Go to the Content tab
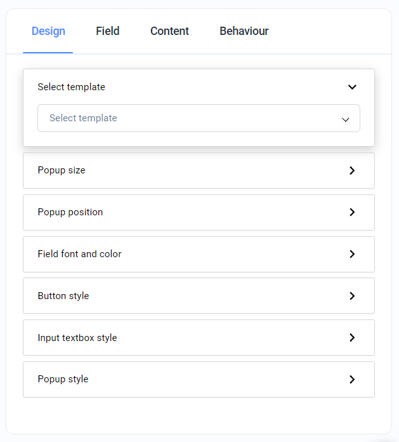 169,31
